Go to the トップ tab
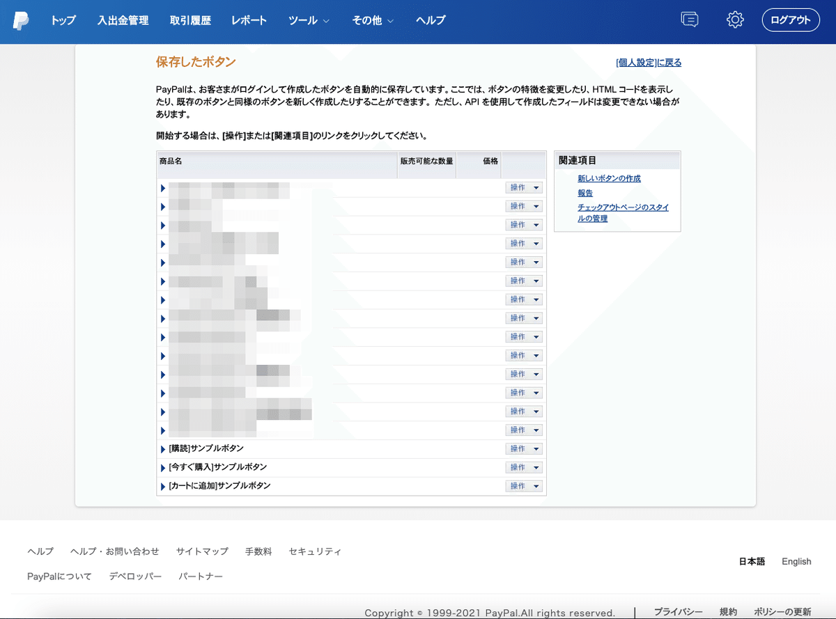 coord(63,21)
